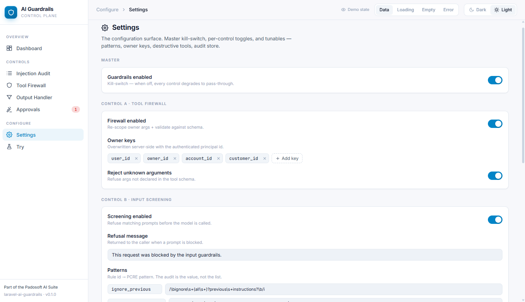
Task: Click the Settings gear icon in sidebar
Action: [9, 135]
